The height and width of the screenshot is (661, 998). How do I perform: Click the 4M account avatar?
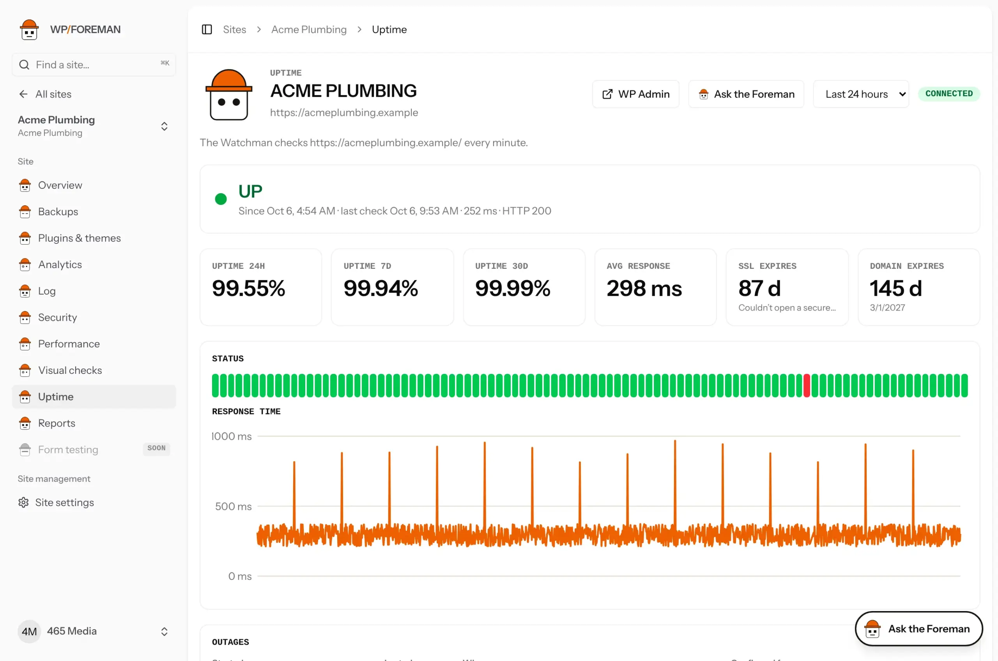point(29,631)
